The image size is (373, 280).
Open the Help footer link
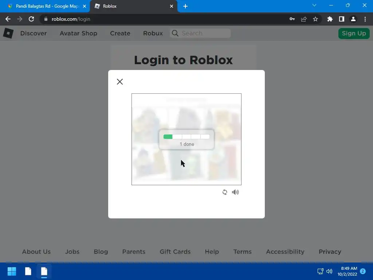click(212, 252)
